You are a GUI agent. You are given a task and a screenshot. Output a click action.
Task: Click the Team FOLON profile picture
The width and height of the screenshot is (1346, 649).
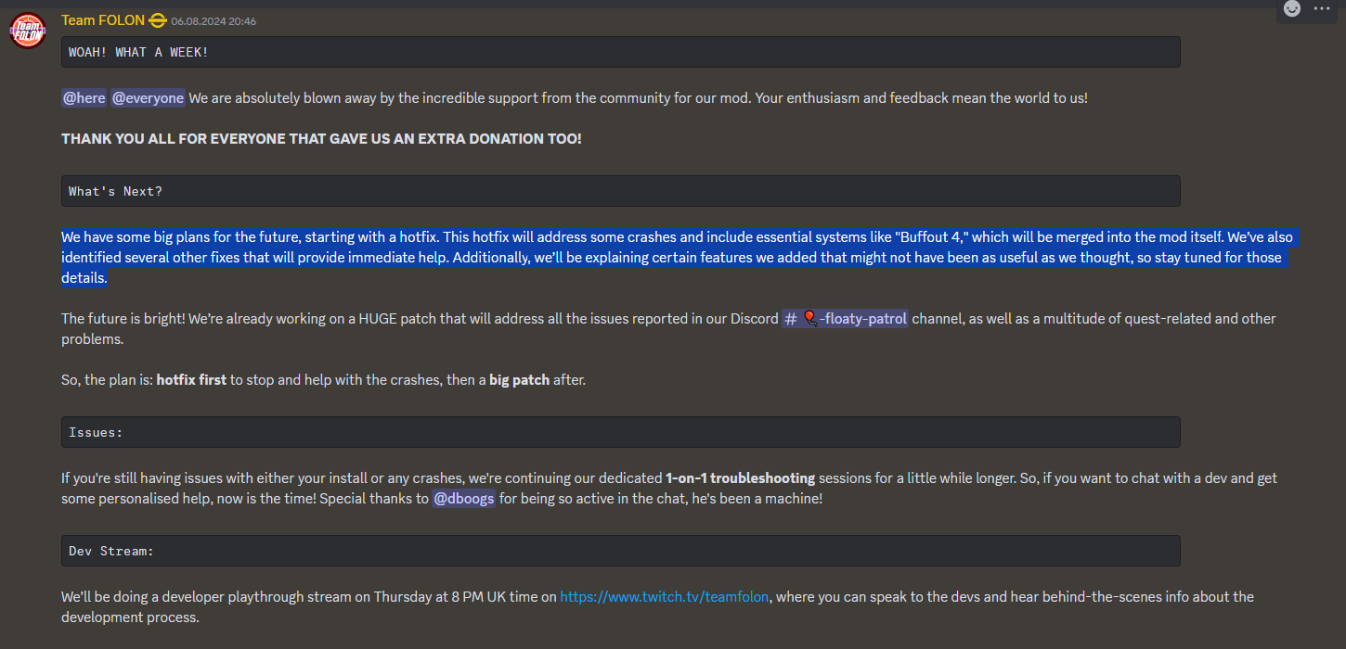27,31
